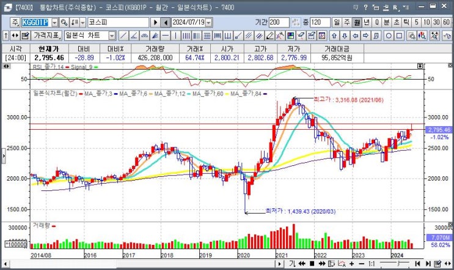
Task: Jump to last bar with skip-end icon
Action: (428, 264)
